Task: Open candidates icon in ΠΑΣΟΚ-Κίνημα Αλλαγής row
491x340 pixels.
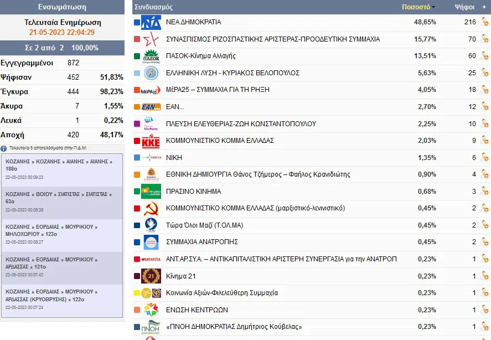Action: pos(485,56)
